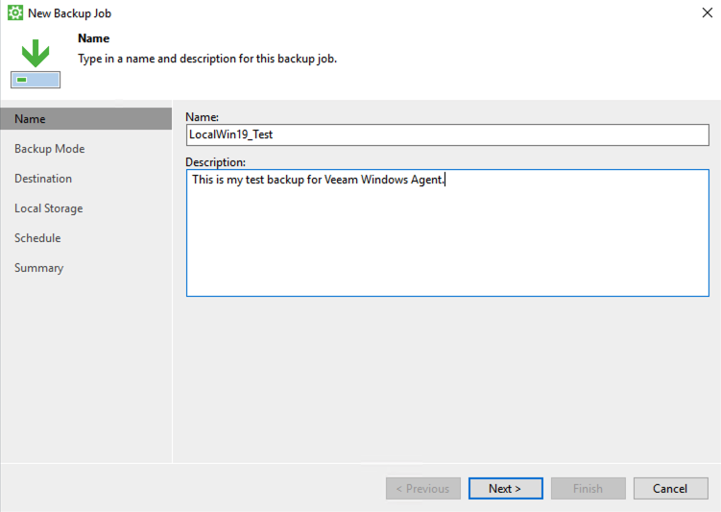721x512 pixels.
Task: Click the Veeam gear icon in title bar
Action: click(x=15, y=12)
